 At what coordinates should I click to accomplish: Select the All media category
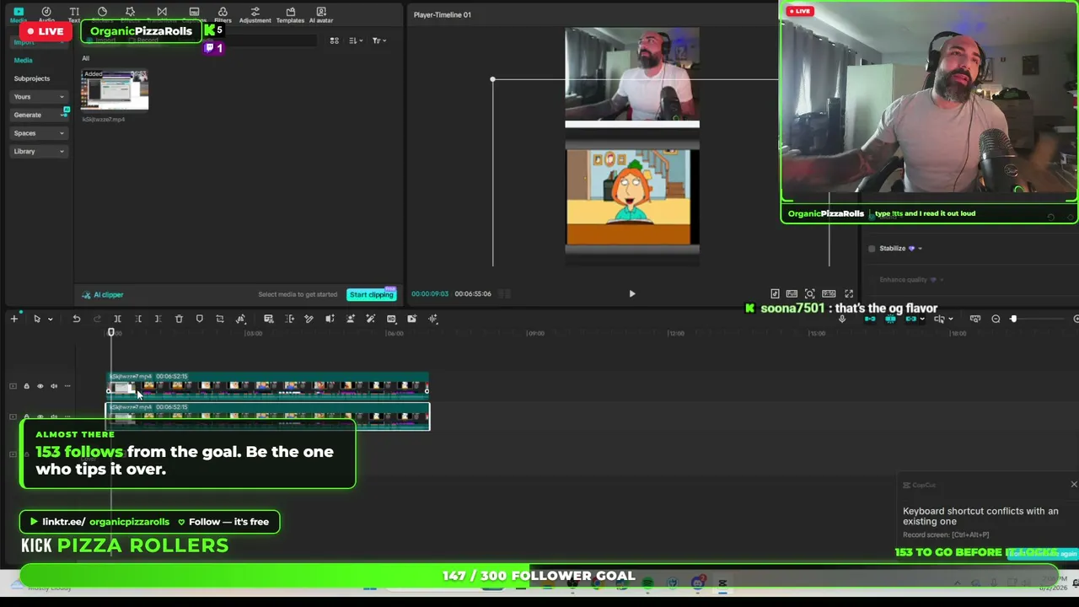85,58
